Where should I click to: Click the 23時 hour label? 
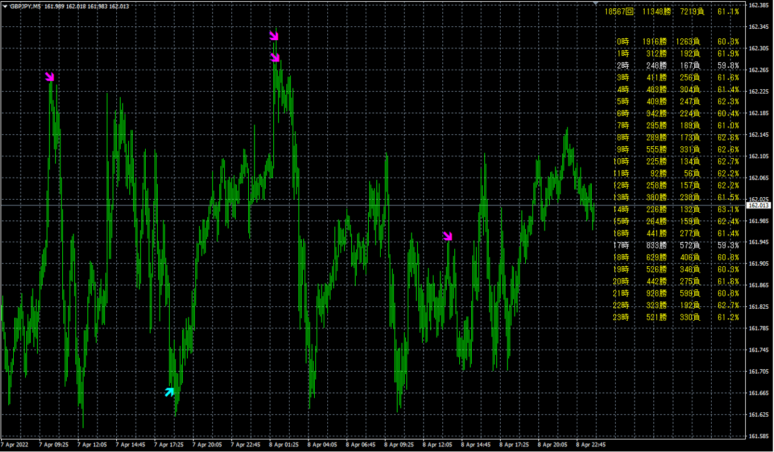[x=620, y=318]
